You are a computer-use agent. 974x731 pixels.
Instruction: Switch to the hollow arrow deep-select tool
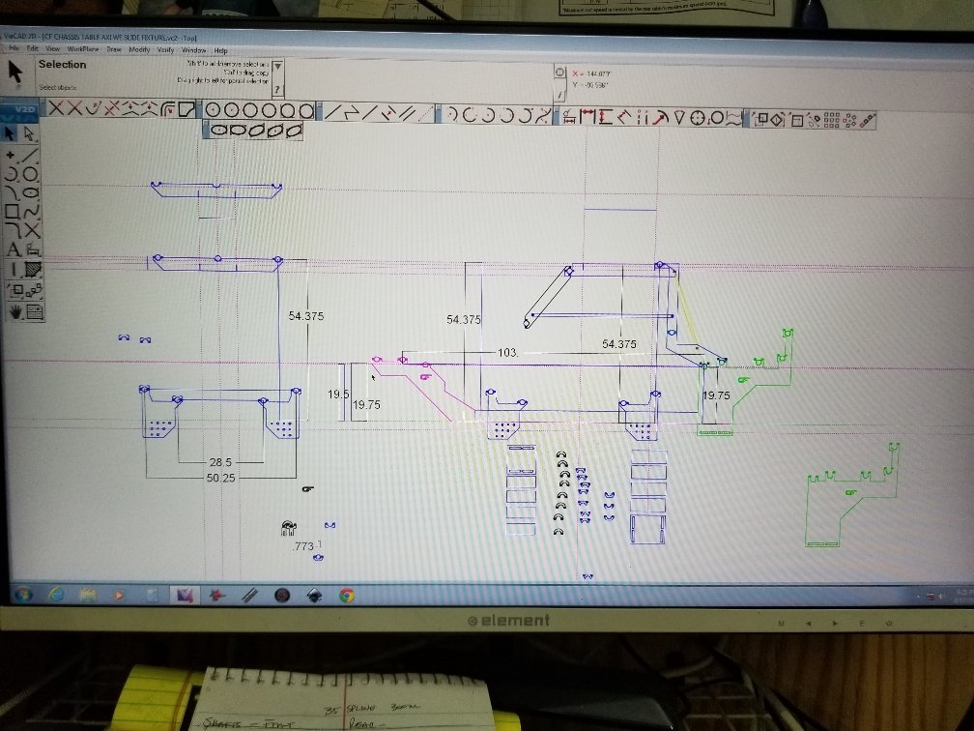[x=29, y=133]
